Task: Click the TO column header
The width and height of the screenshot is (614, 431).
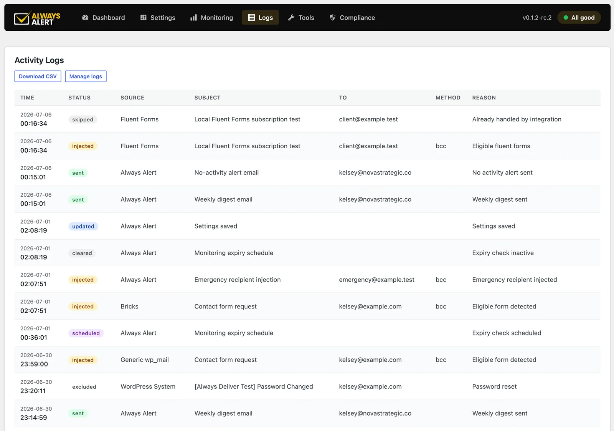Action: [343, 98]
